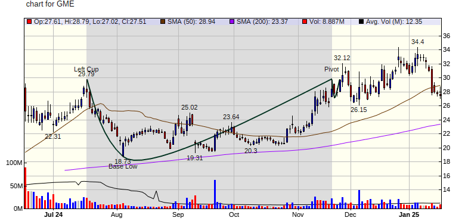This screenshot has height=224, width=465.
Task: Click the 34.4 high price label
Action: (417, 42)
